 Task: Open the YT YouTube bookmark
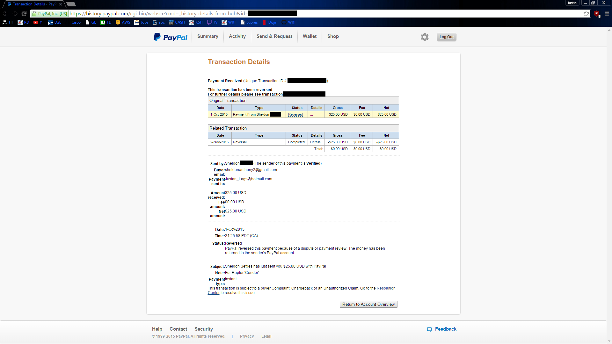39,22
